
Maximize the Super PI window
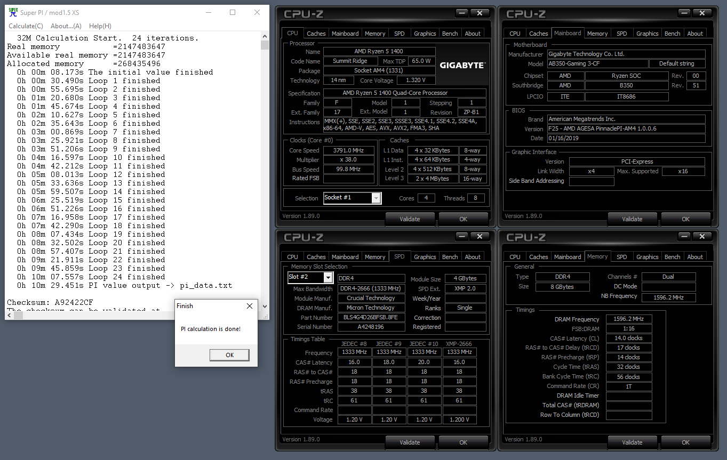[233, 12]
